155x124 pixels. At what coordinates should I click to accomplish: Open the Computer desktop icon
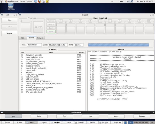tap(11, 7)
